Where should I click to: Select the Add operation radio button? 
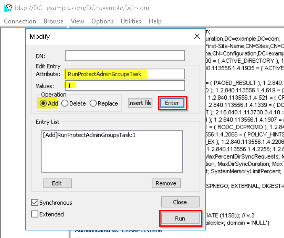click(x=43, y=103)
